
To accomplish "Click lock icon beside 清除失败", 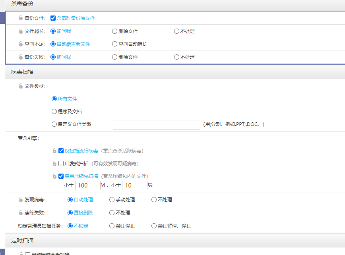I will [21, 213].
